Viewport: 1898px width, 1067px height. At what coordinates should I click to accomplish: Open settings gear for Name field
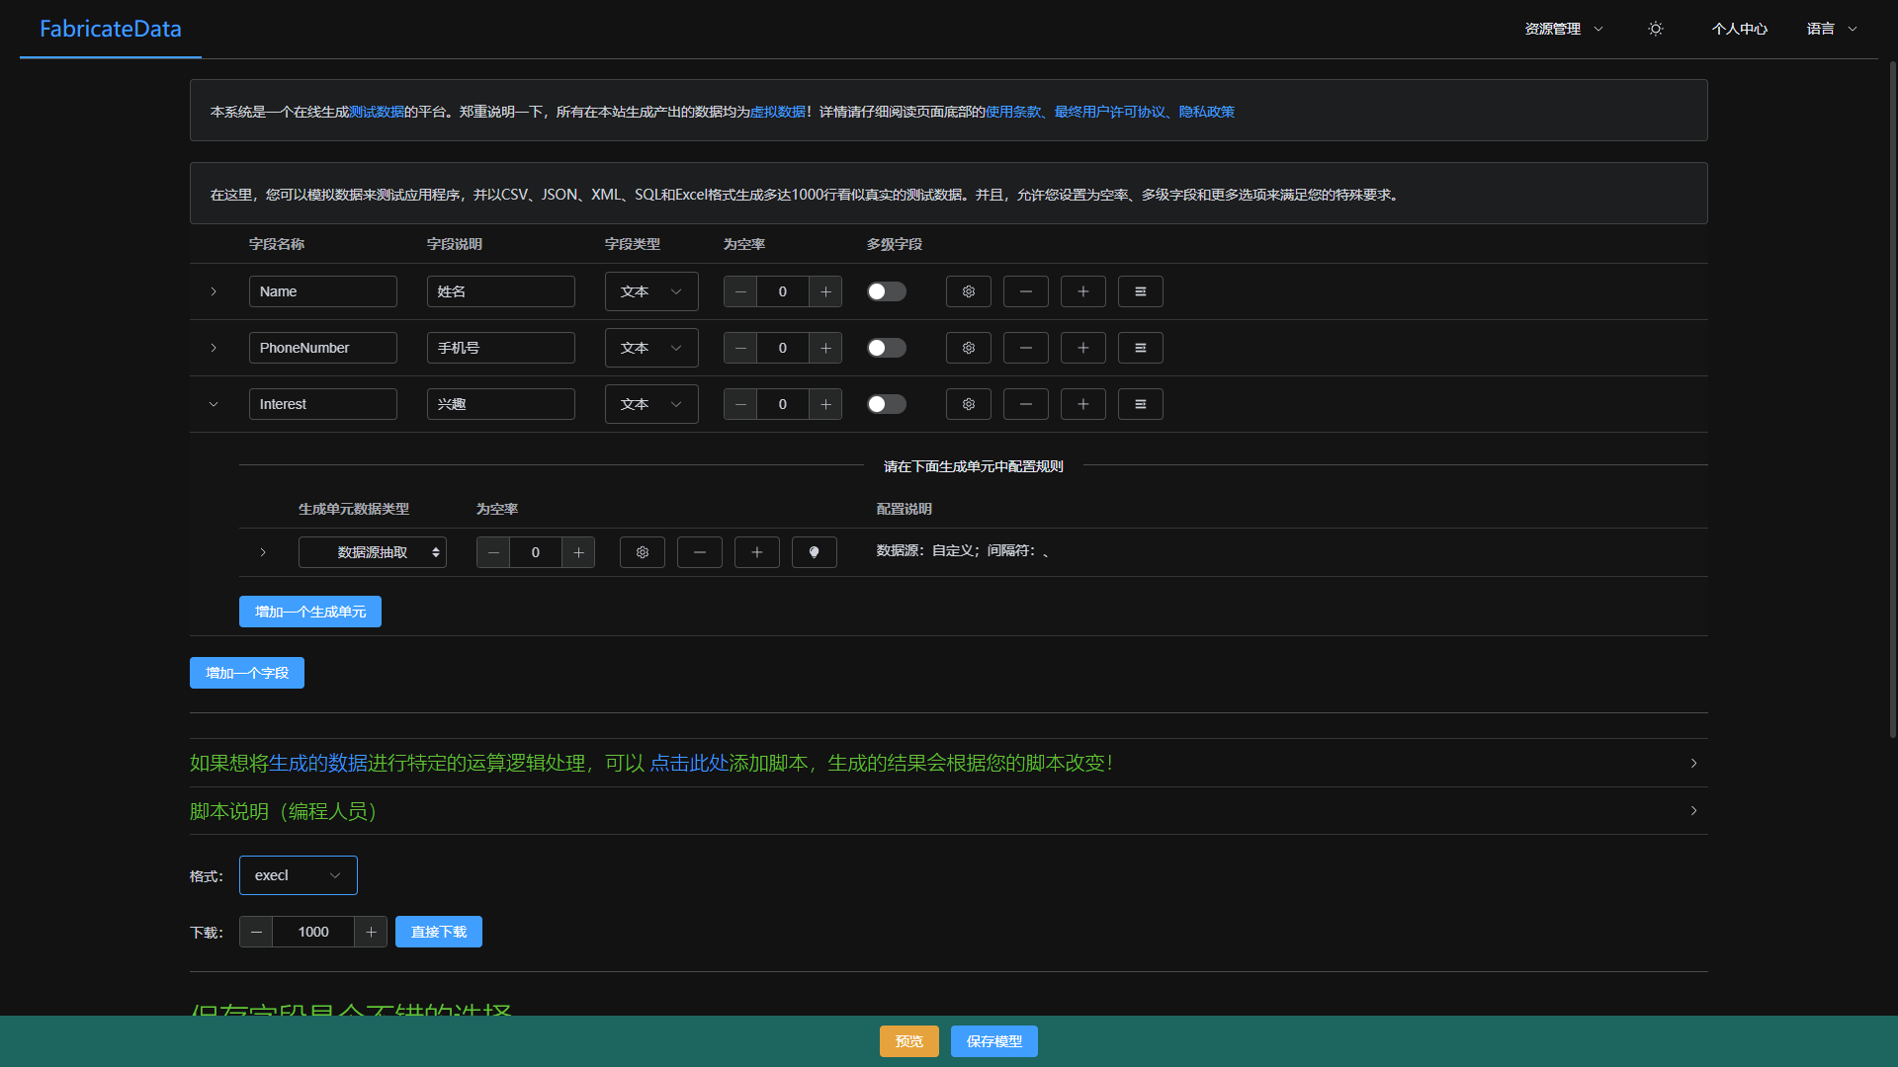click(968, 291)
